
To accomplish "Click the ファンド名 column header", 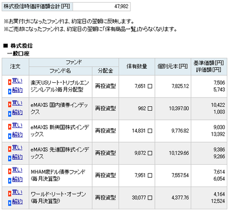I will click(x=60, y=71).
